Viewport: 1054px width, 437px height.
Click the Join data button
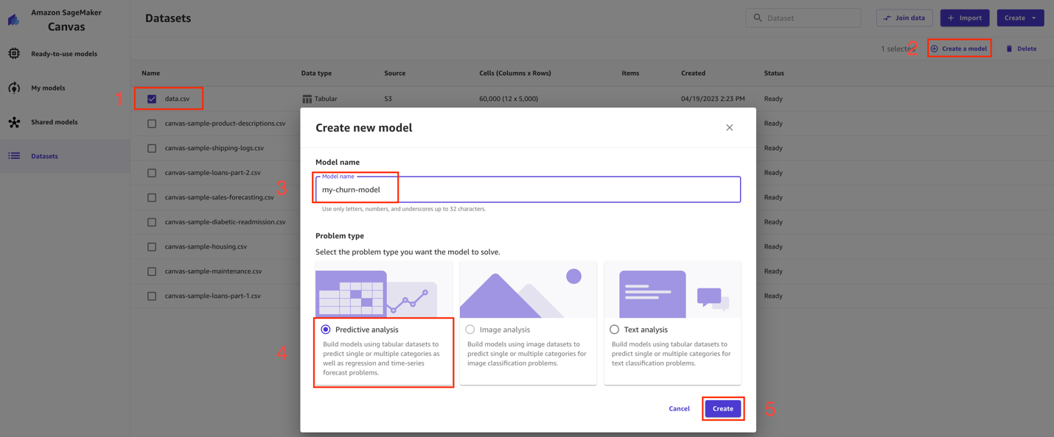pyautogui.click(x=904, y=18)
